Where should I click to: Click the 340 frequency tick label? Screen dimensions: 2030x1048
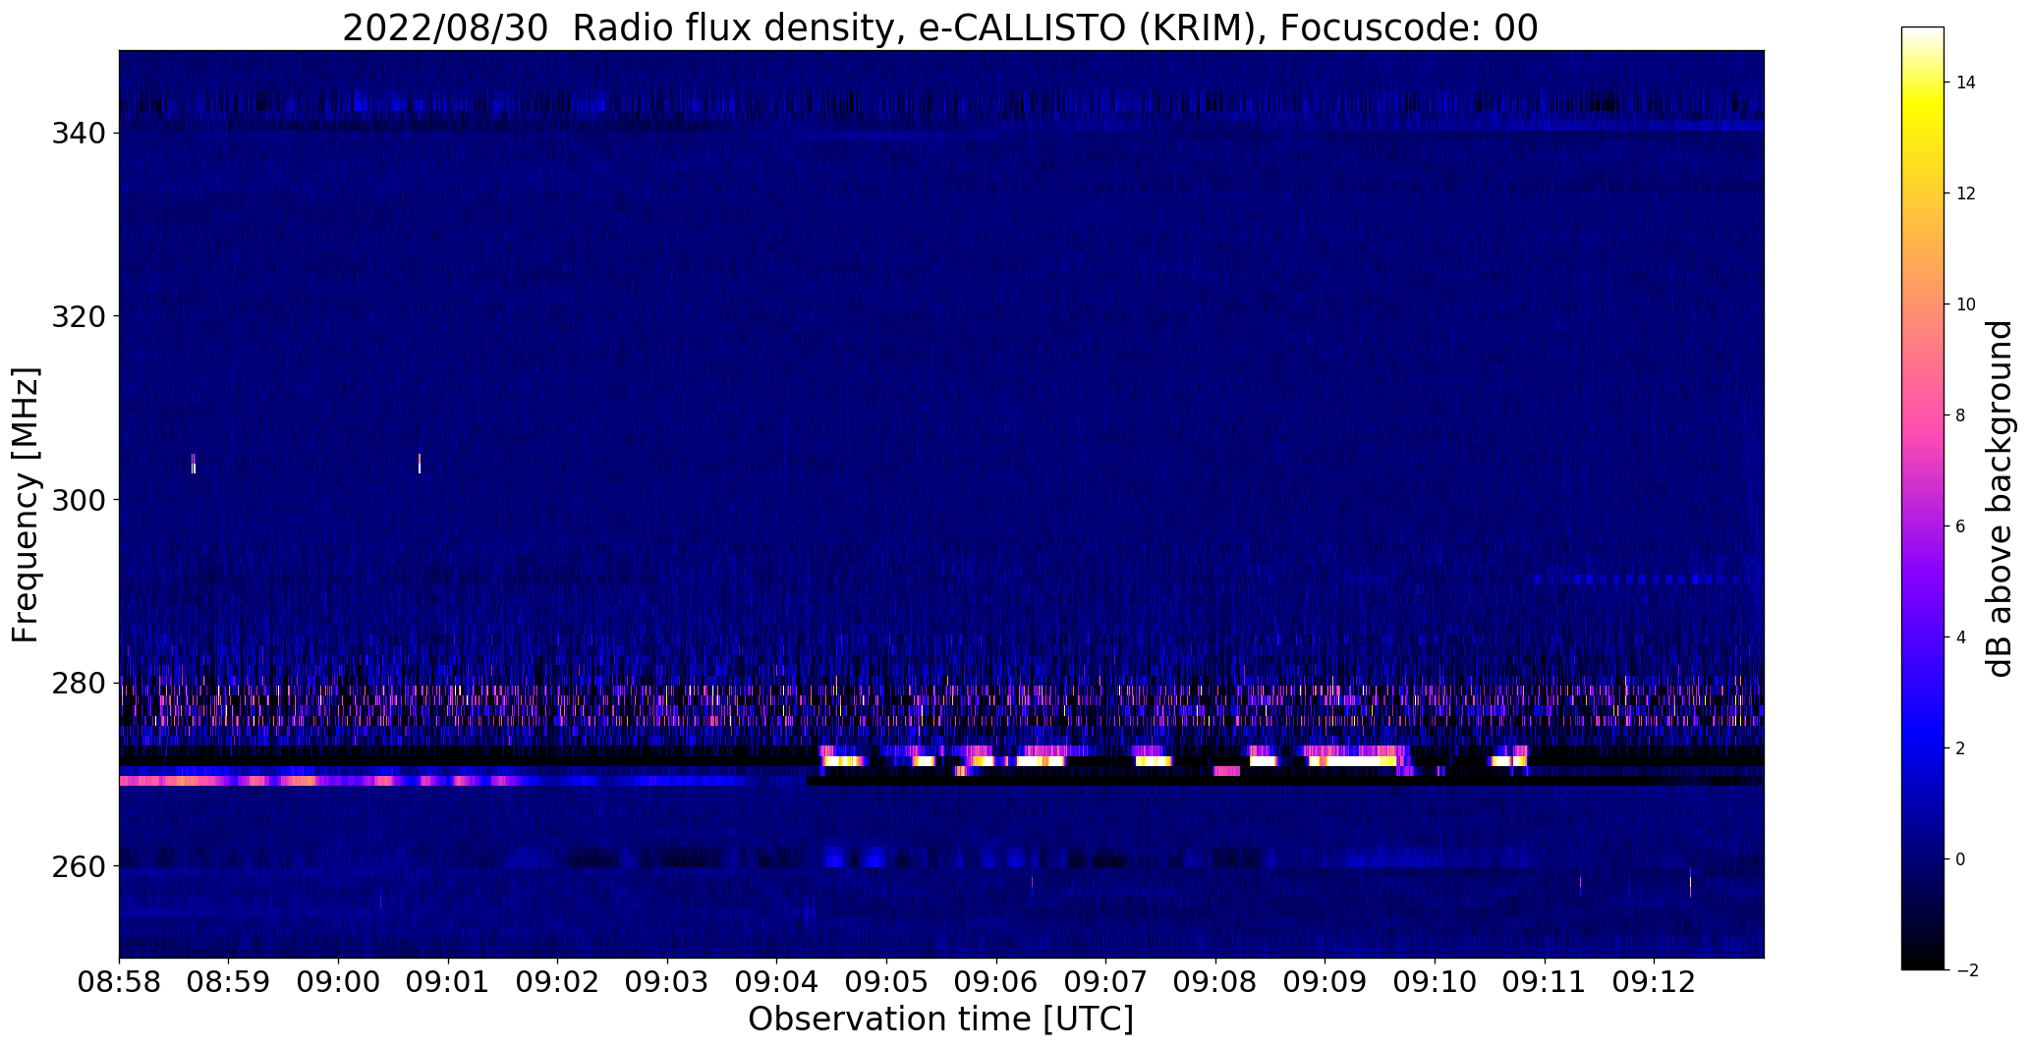coord(79,133)
